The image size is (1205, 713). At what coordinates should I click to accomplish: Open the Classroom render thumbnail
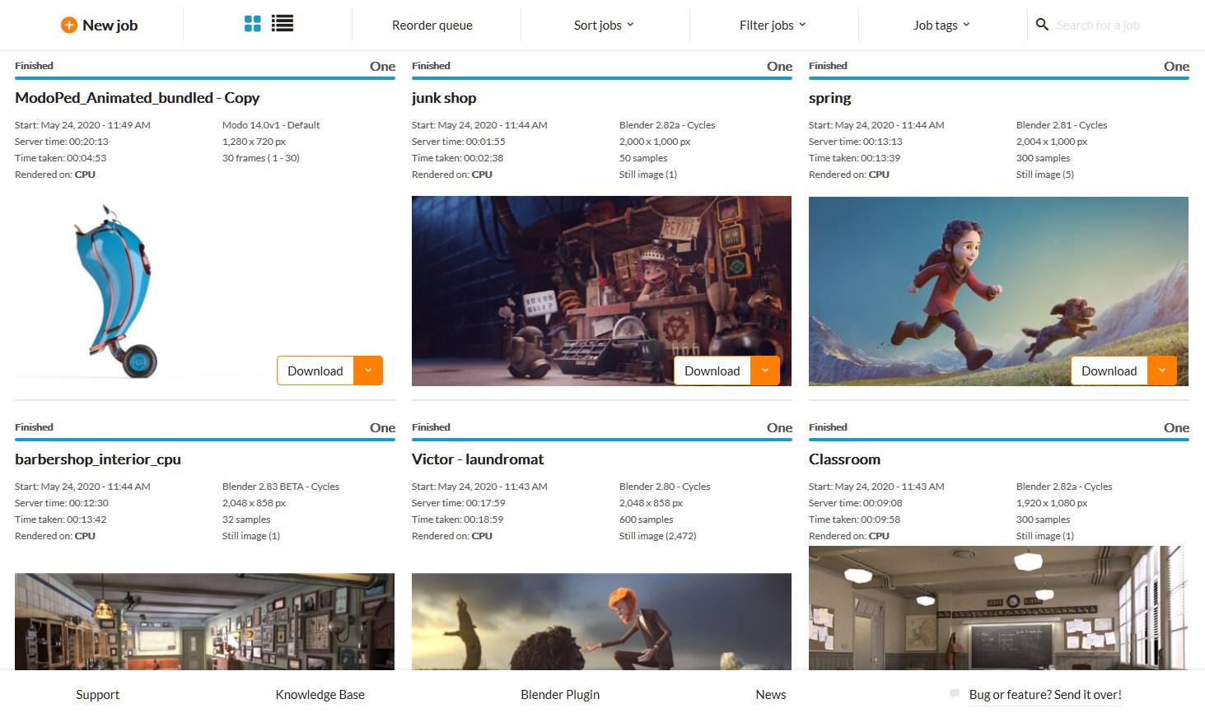pyautogui.click(x=997, y=626)
